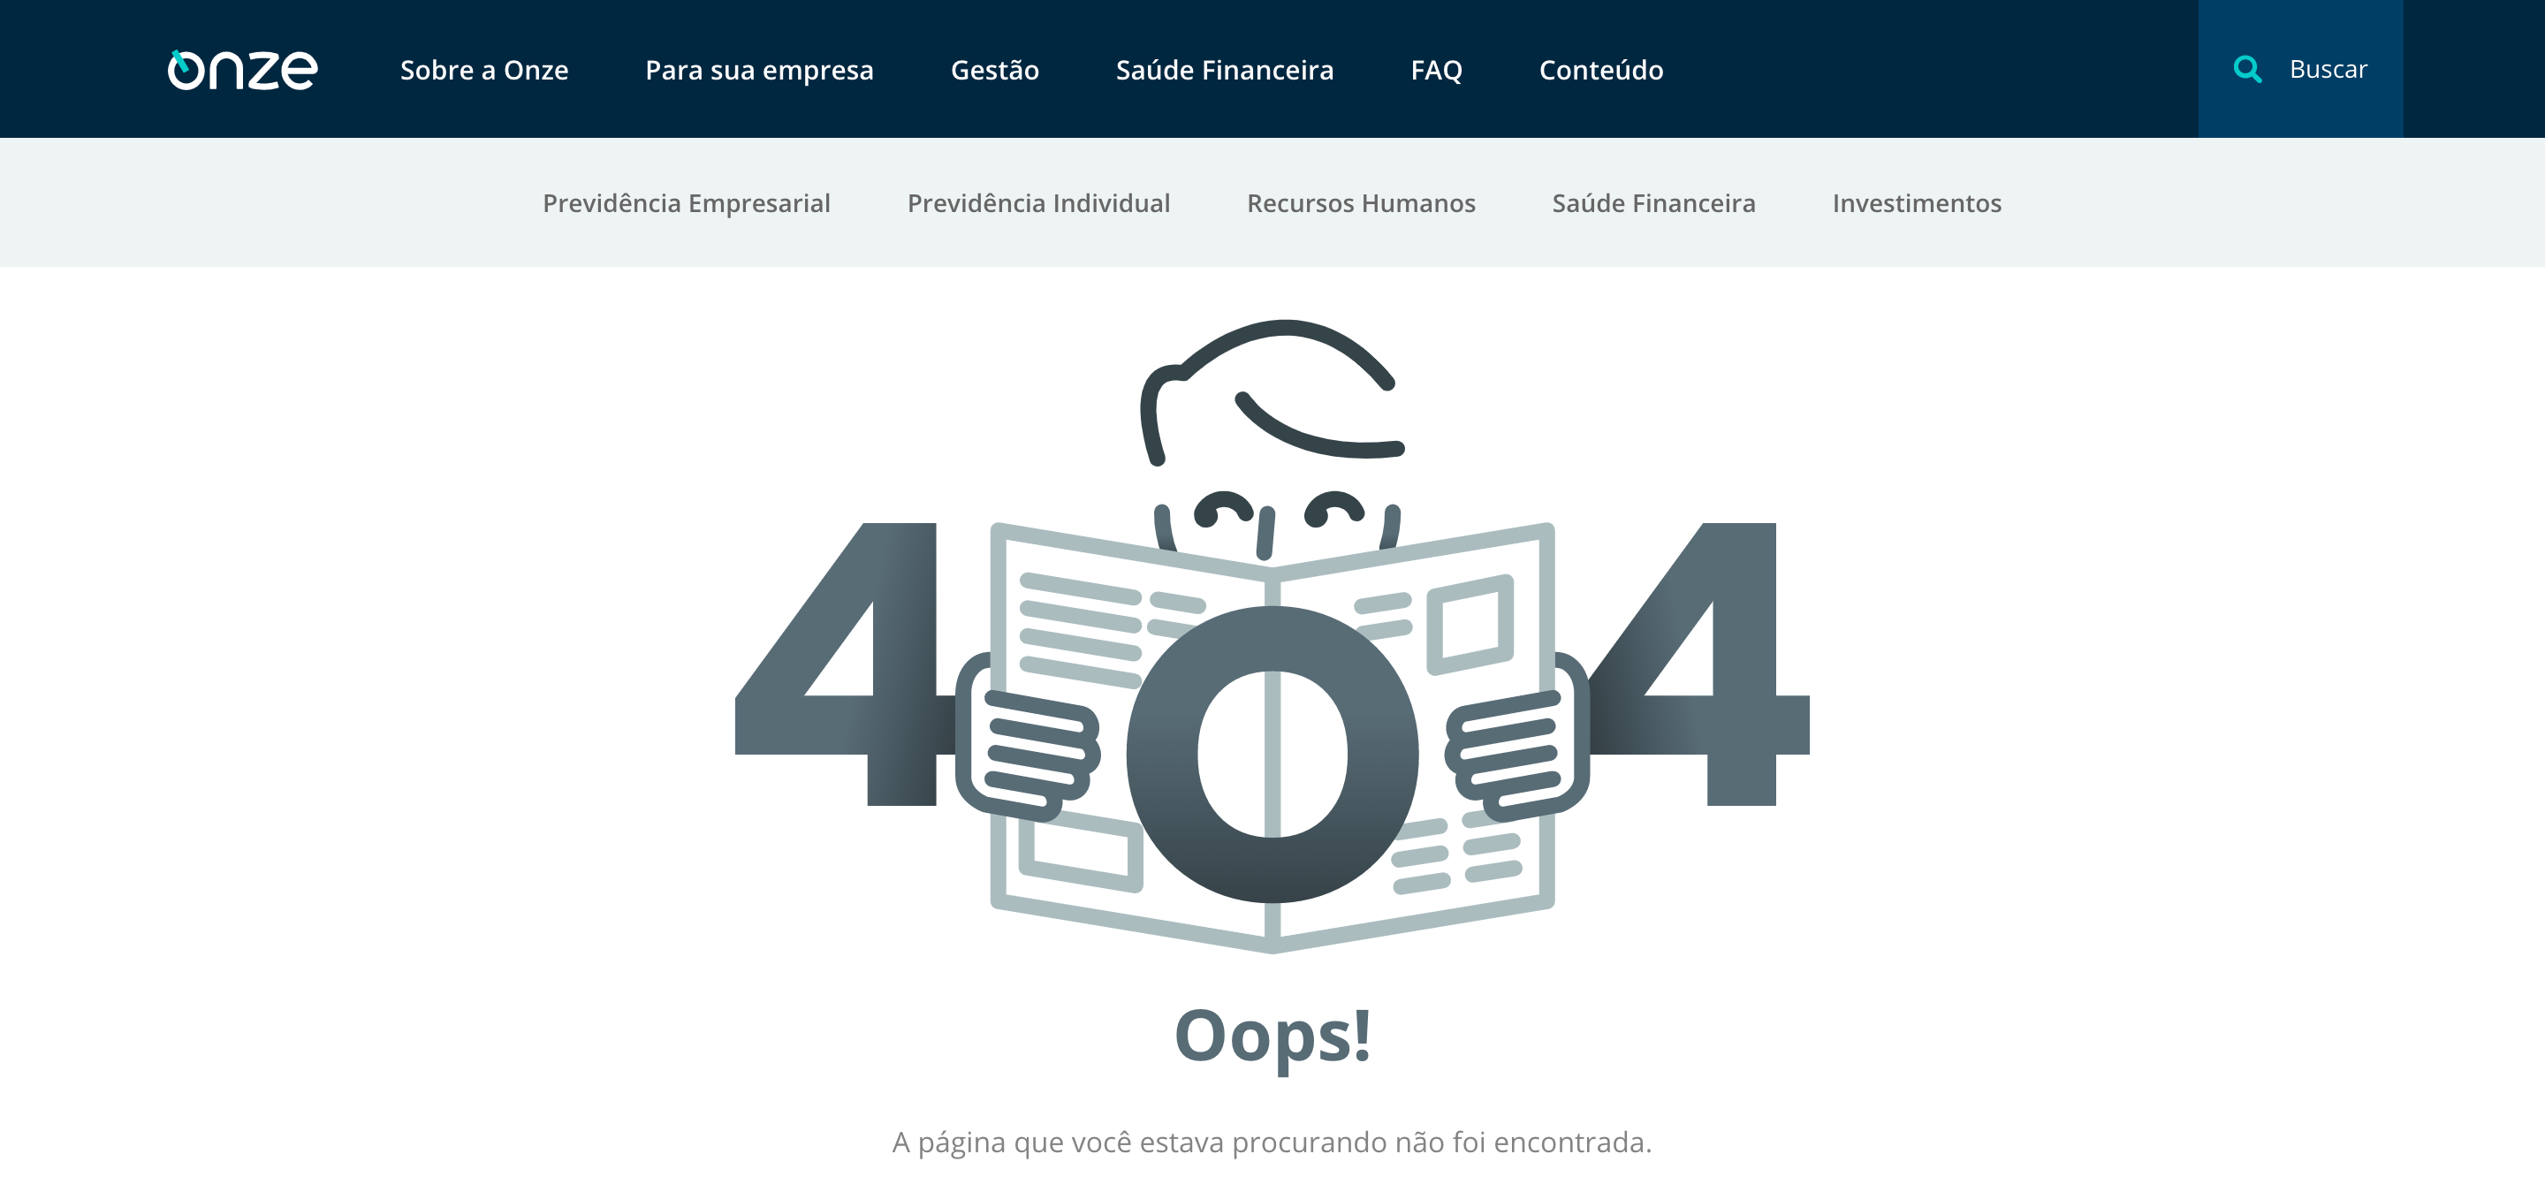Go to Previdência Empresarial
This screenshot has width=2545, height=1192.
(x=686, y=203)
